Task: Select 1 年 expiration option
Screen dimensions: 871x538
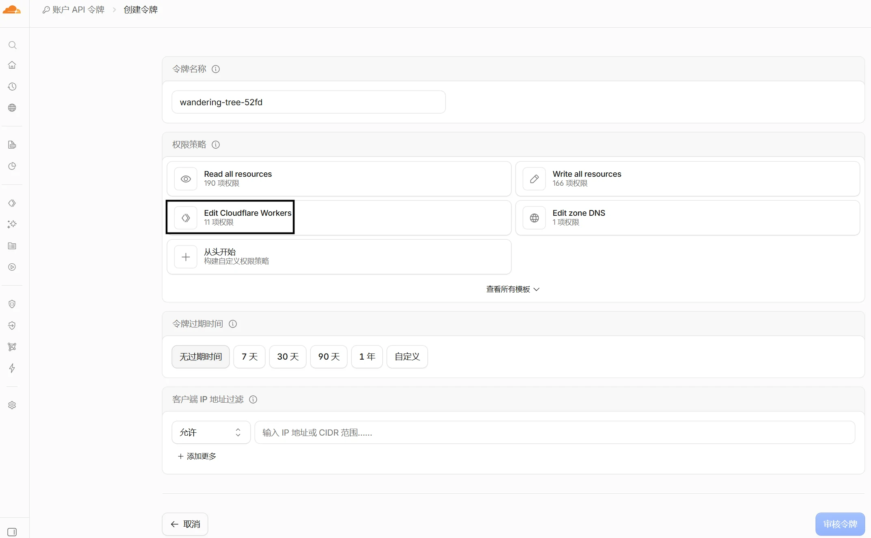Action: pos(367,357)
